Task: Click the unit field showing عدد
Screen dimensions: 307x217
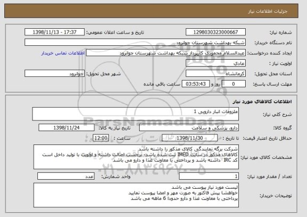Action: click(x=66, y=176)
